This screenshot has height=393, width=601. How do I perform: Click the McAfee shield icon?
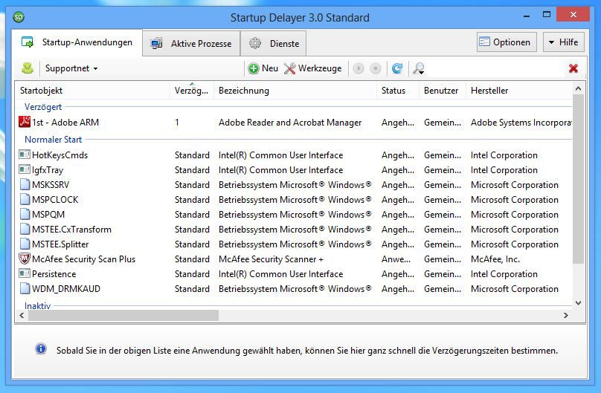click(25, 259)
